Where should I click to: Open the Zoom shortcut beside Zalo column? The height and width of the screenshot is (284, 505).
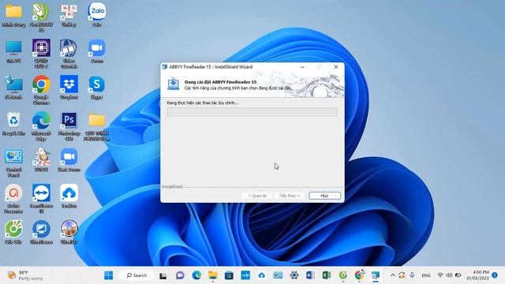coord(96,50)
